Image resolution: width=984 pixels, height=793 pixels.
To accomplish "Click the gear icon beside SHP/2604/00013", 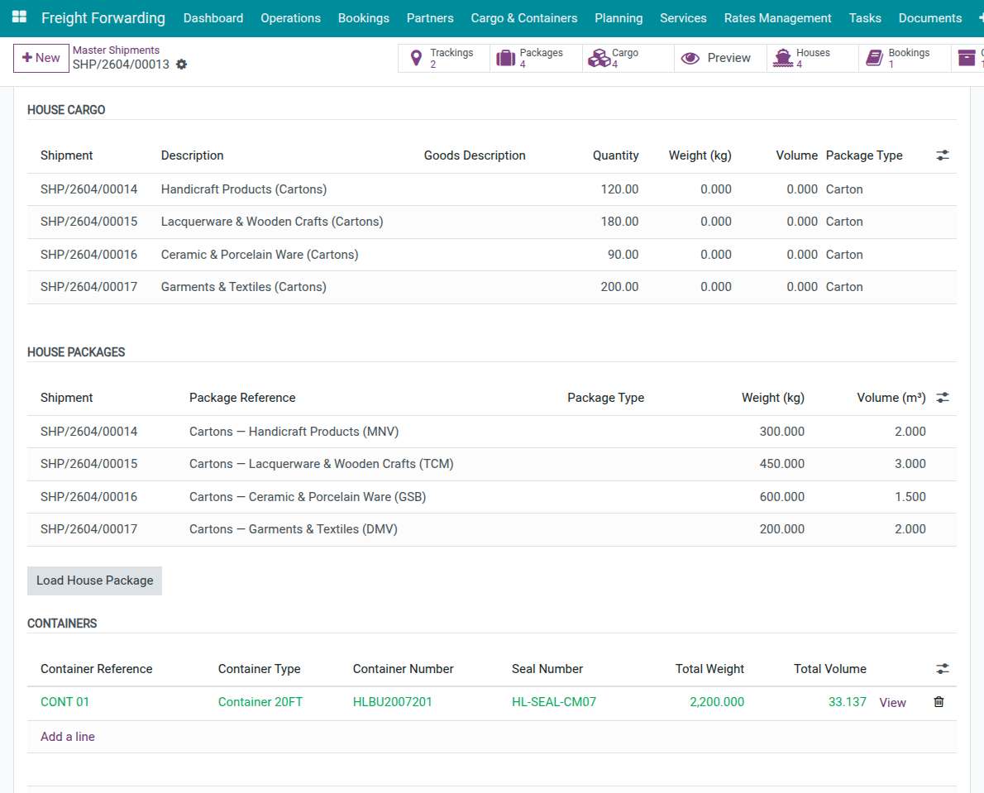I will 182,64.
